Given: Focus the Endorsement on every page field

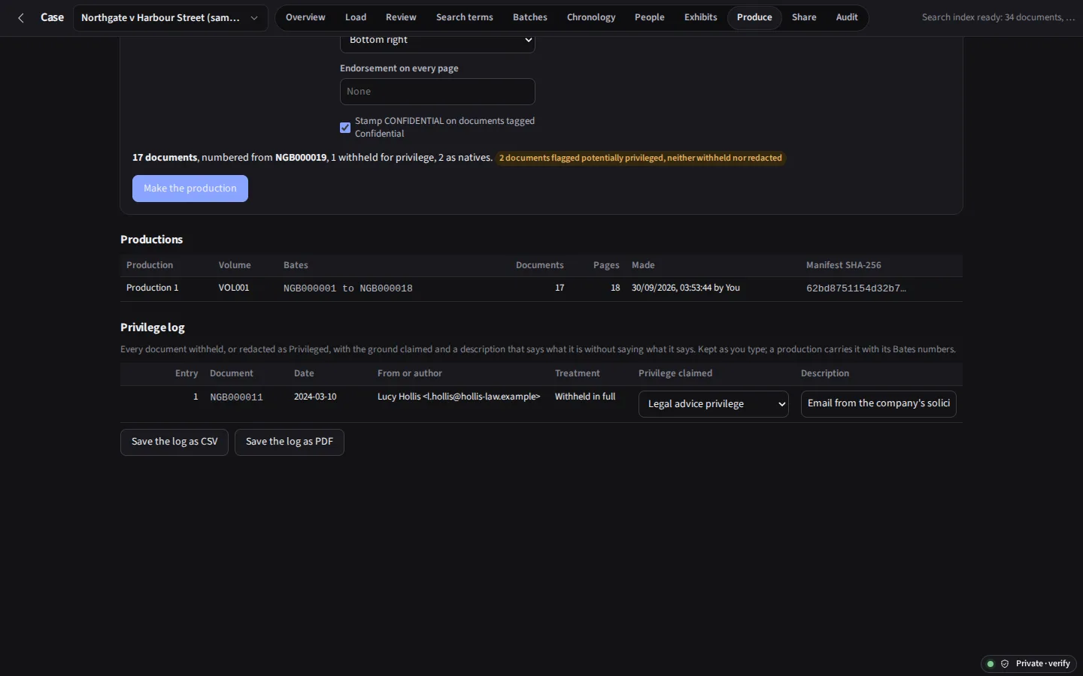Looking at the screenshot, I should click(x=438, y=92).
